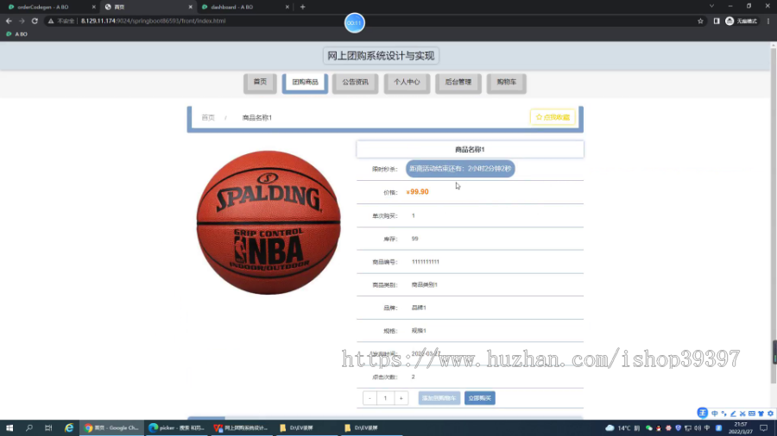Viewport: 777px width, 436px height.
Task: Click the IME toolbar round logo icon
Action: (x=702, y=413)
